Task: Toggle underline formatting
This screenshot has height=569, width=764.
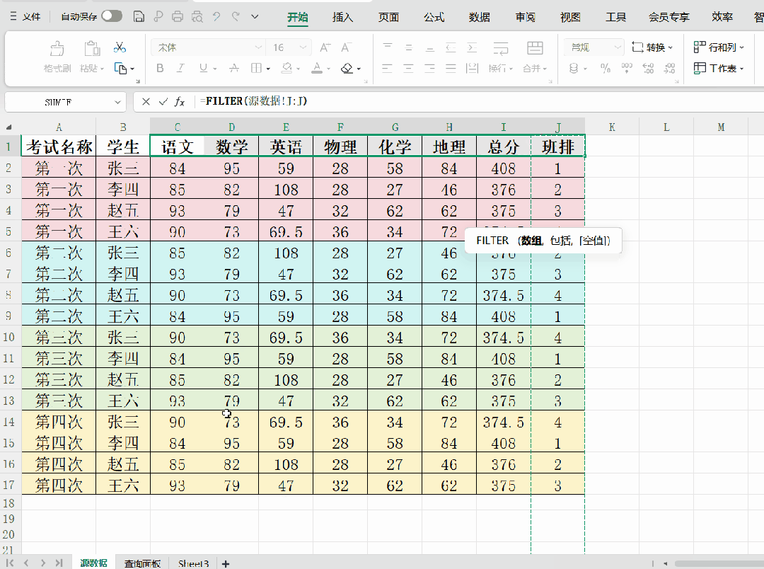Action: [203, 68]
